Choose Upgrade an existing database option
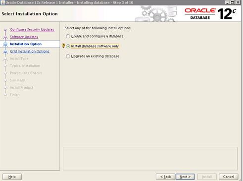This screenshot has width=243, height=181. coord(68,56)
